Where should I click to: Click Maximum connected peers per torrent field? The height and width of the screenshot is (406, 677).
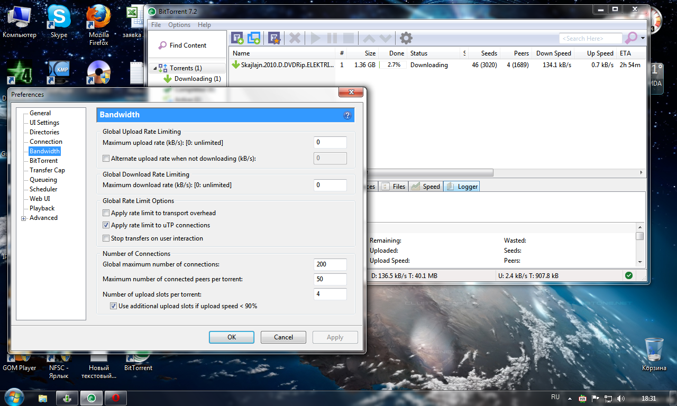(x=330, y=279)
